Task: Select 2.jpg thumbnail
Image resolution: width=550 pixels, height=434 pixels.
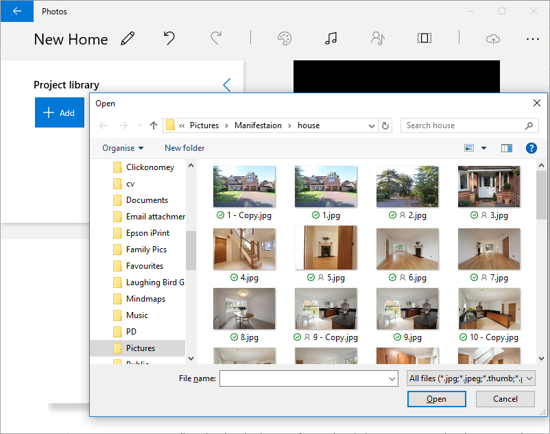Action: [x=407, y=186]
